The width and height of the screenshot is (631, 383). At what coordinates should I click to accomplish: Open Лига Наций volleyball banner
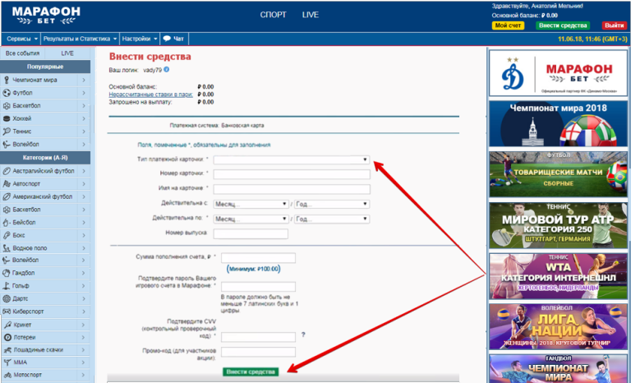coord(558,326)
